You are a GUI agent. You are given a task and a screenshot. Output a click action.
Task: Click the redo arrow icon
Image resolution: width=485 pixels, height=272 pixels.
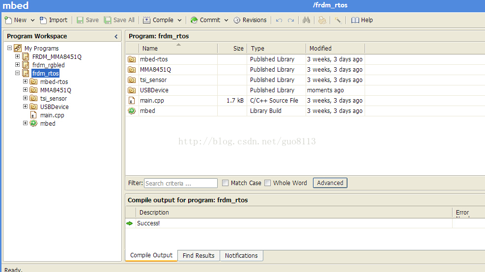(x=291, y=21)
